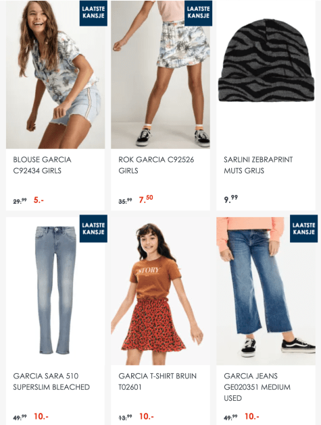Screen dimensions: 321x425
Task: Click the red 7.50 sale price on skirt
Action: [x=146, y=199]
